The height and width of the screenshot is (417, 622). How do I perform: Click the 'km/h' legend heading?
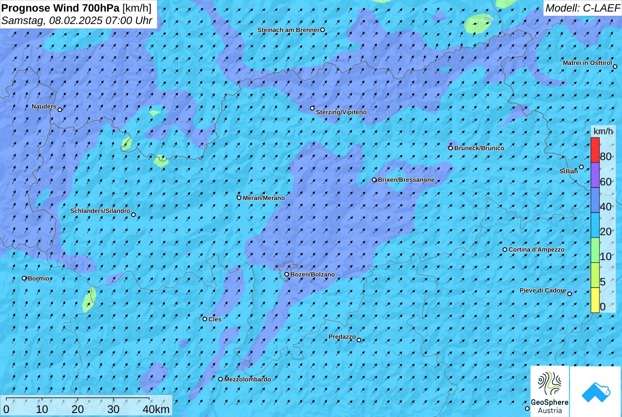[x=603, y=131]
